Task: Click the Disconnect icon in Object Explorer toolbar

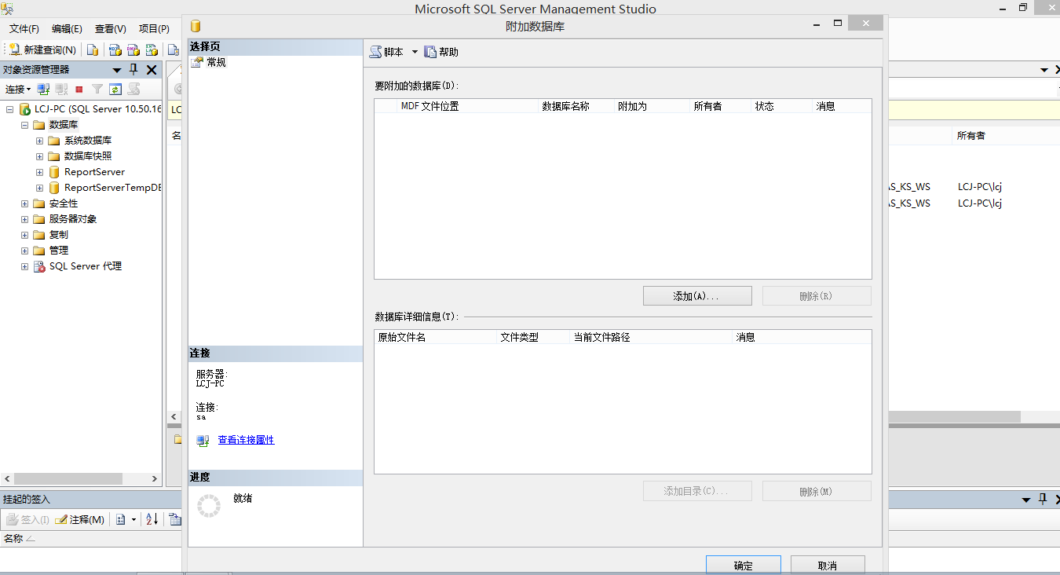Action: click(61, 90)
